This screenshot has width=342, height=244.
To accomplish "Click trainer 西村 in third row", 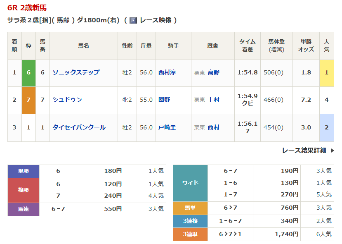I will point(214,127).
